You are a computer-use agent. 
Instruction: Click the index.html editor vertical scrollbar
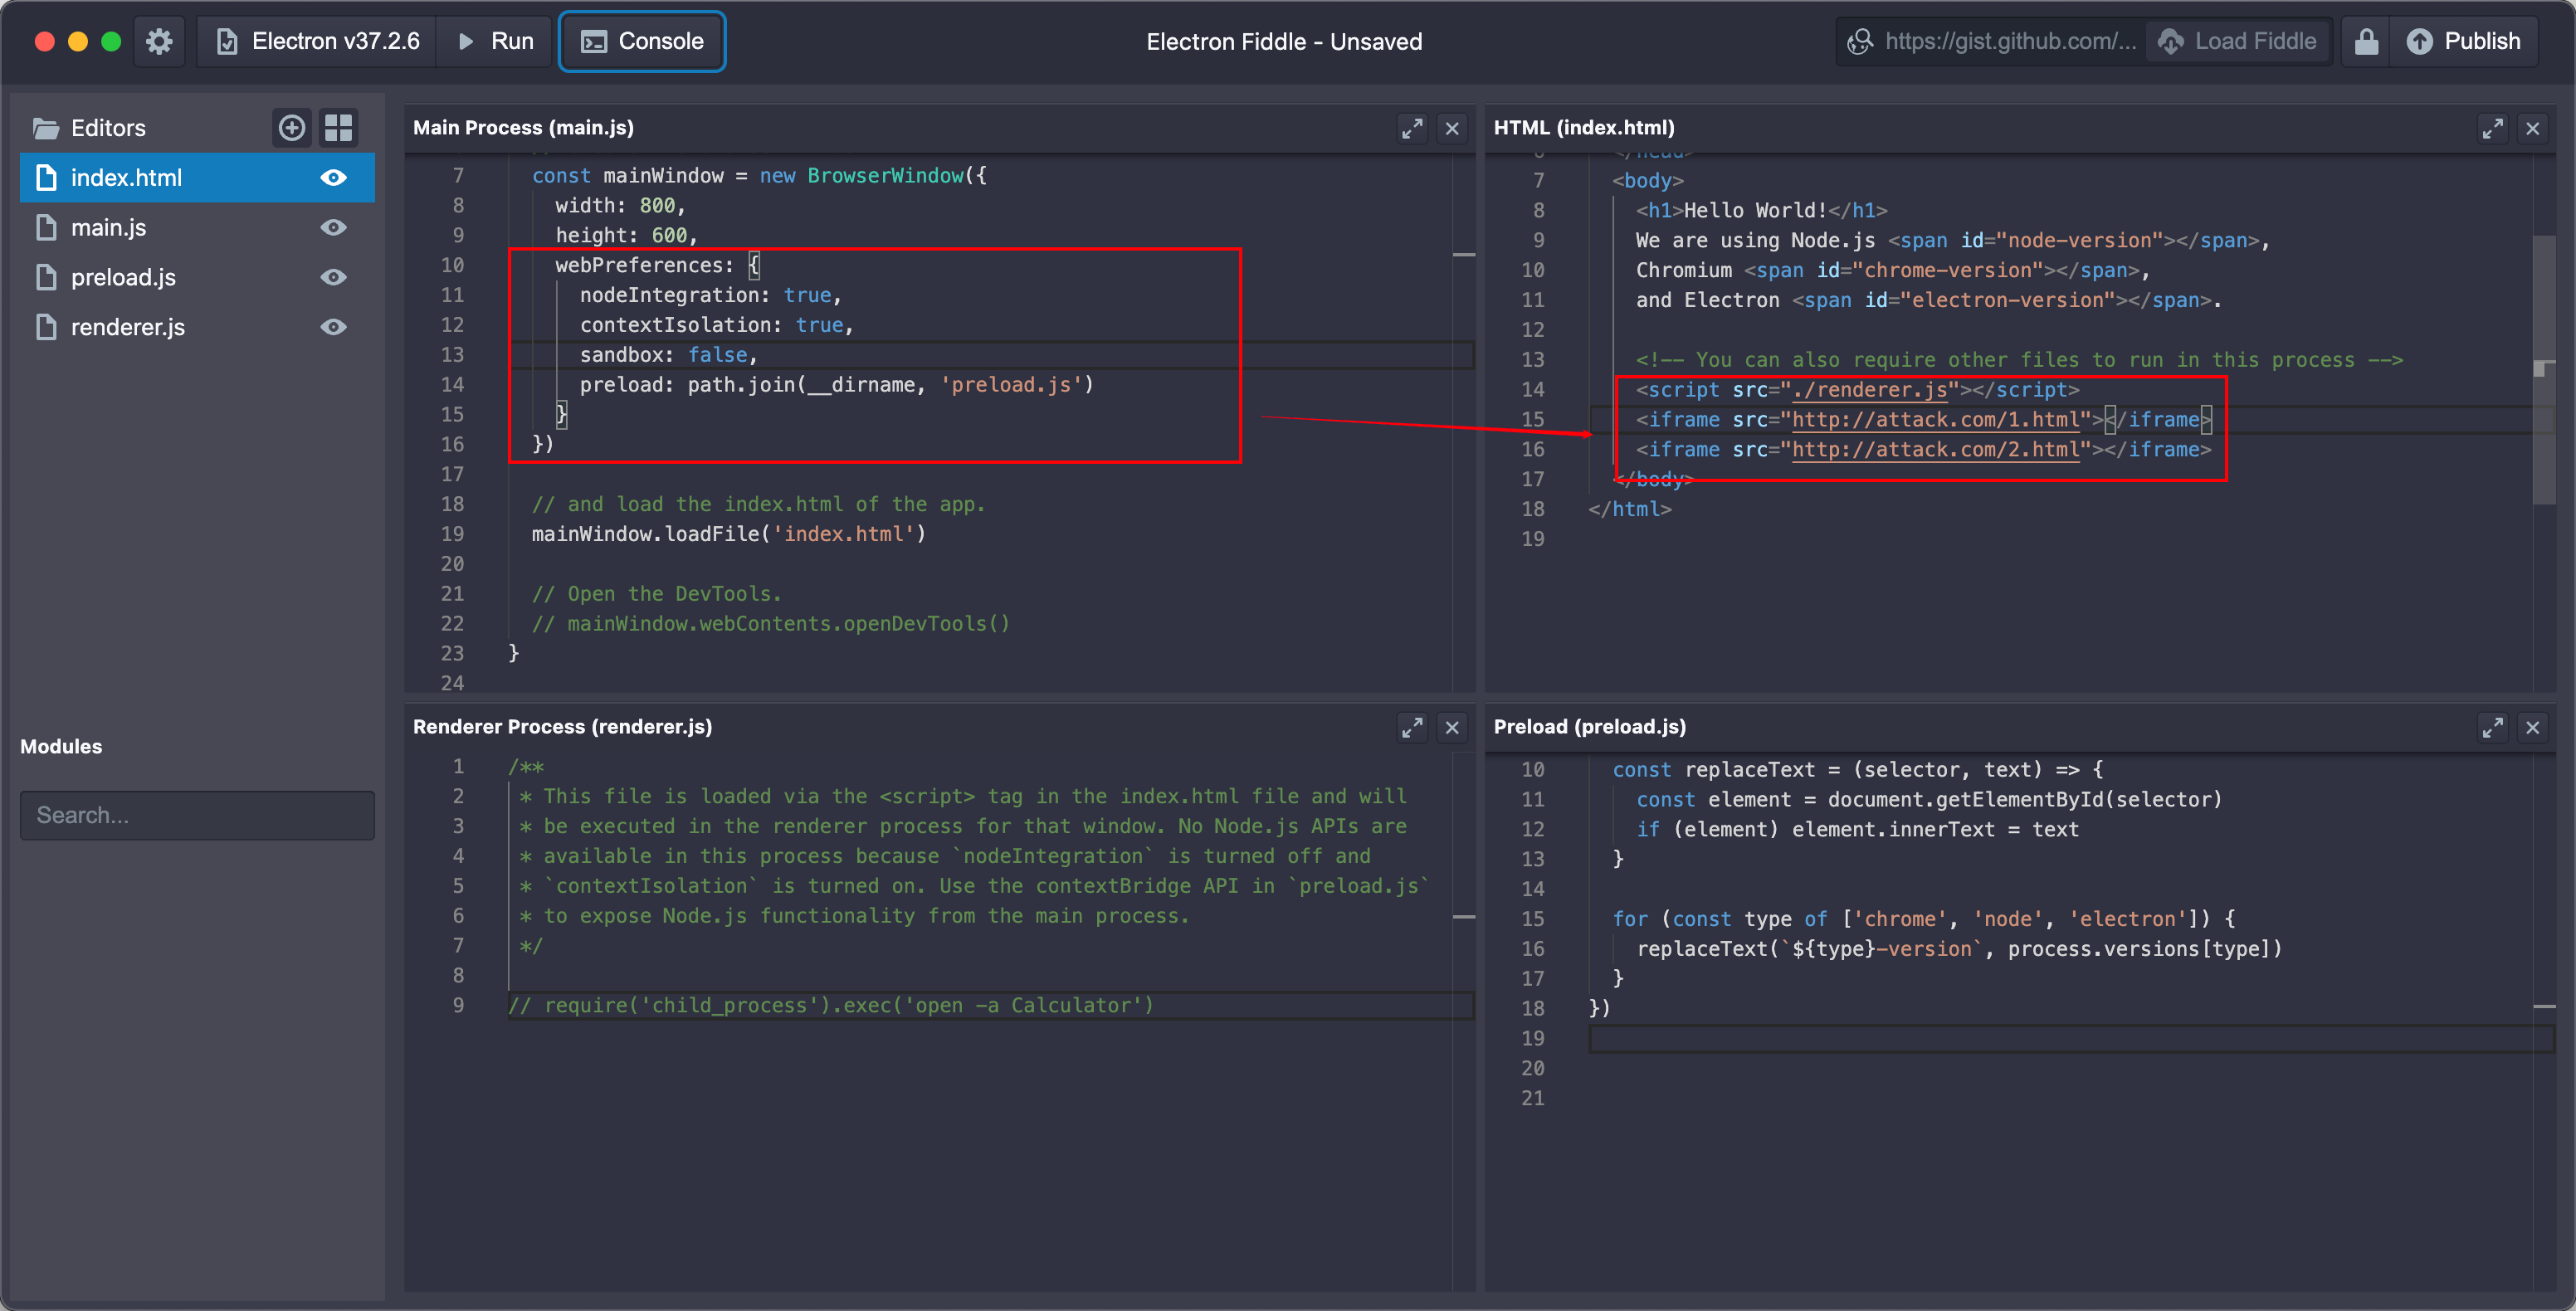[2543, 369]
